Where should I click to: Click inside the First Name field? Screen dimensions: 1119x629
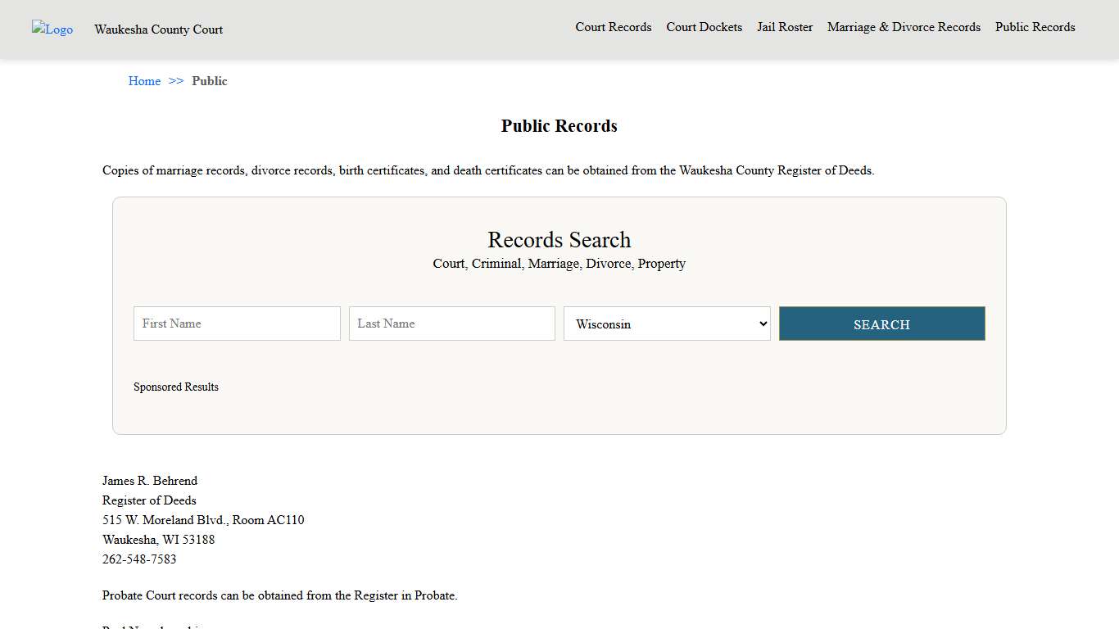coord(236,323)
